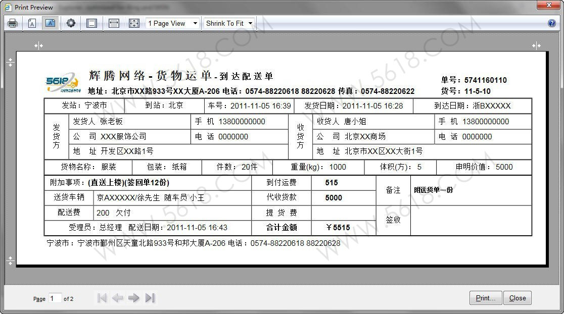Click the upper-left vertical margin adjuster handle
The image size is (564, 314).
coord(10,62)
